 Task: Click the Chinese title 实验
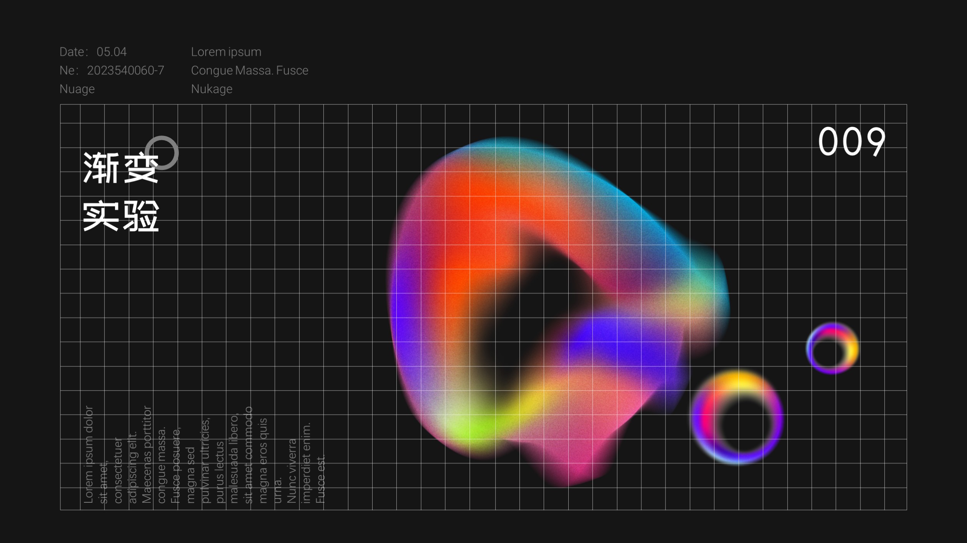coord(120,216)
